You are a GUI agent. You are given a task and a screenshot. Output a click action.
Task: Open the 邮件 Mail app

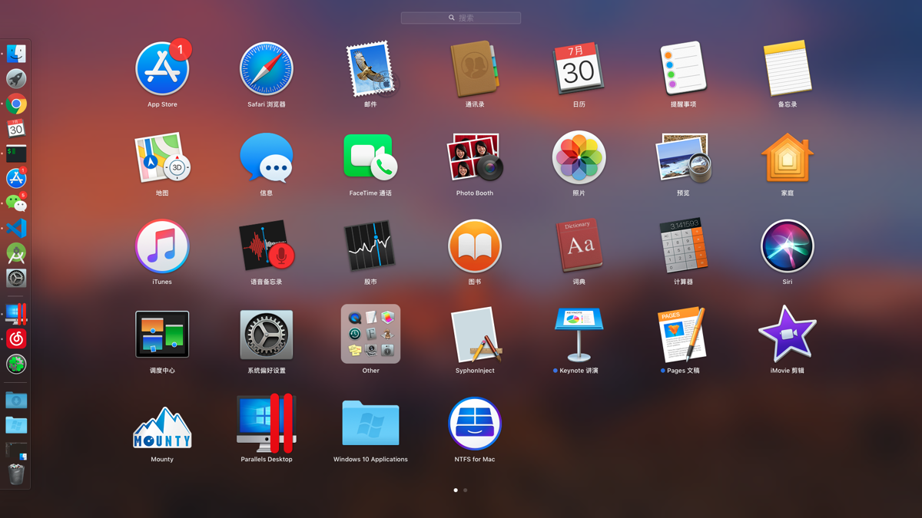point(370,69)
